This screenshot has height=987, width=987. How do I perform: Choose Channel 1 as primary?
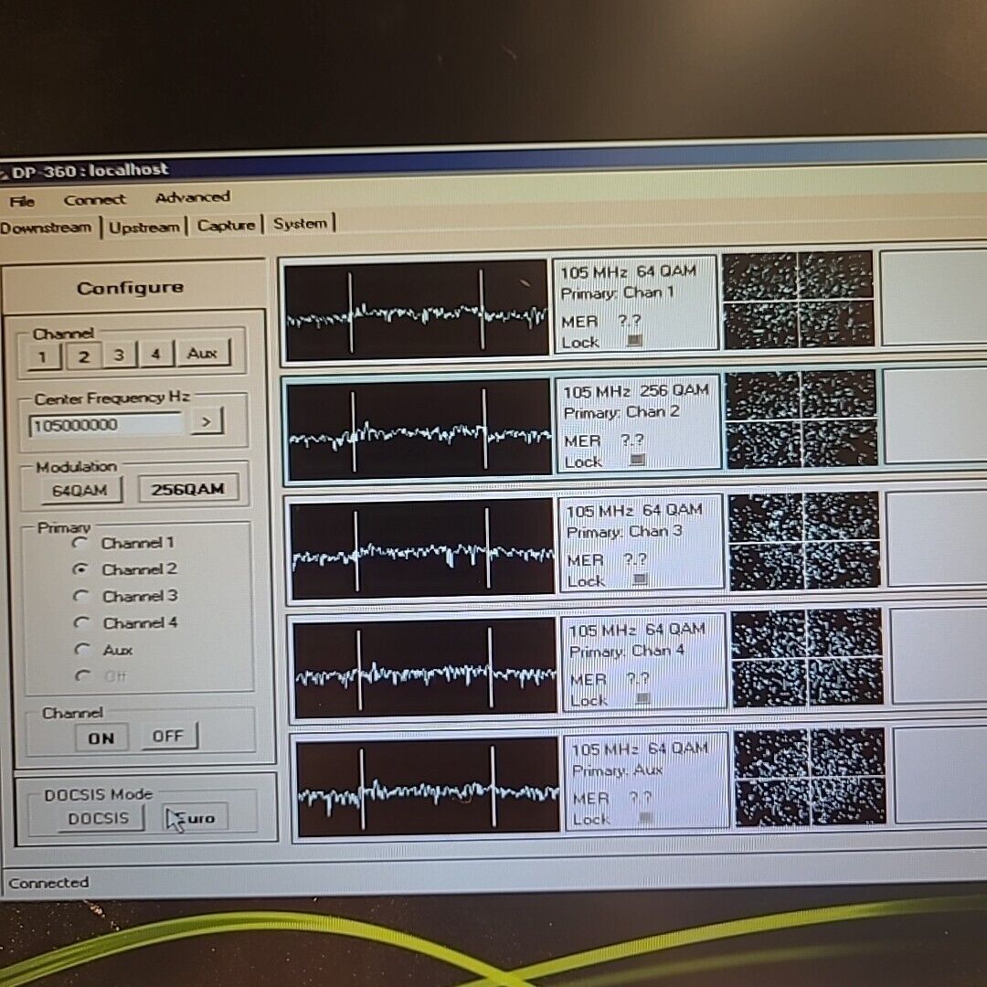click(123, 543)
